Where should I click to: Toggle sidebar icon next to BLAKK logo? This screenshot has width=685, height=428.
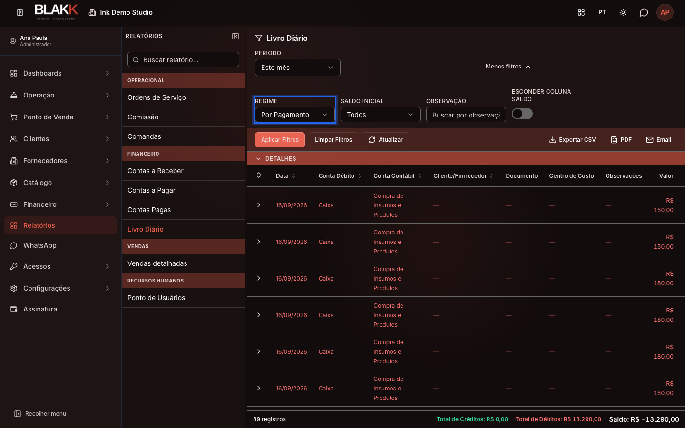[20, 12]
